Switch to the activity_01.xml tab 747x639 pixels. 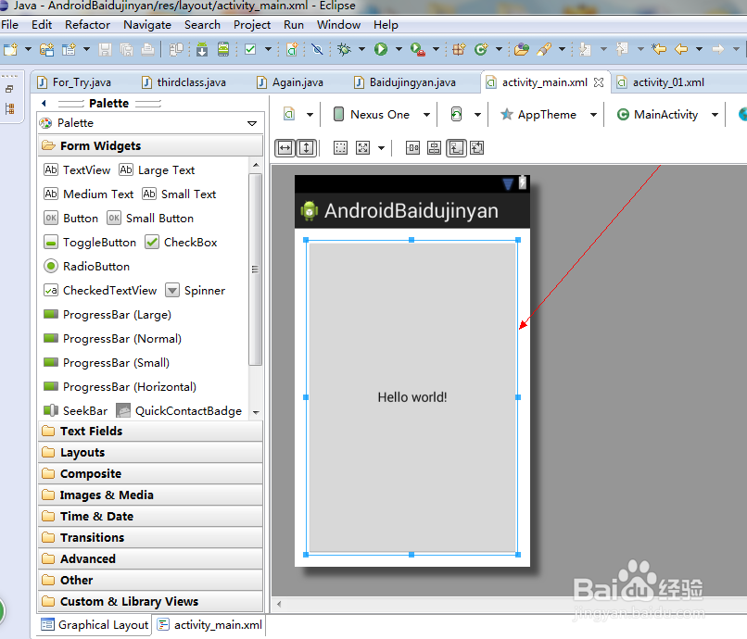pos(661,82)
